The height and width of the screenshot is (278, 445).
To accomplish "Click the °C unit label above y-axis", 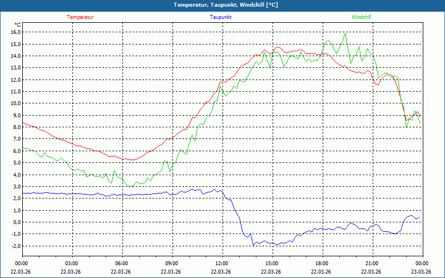I will point(18,24).
